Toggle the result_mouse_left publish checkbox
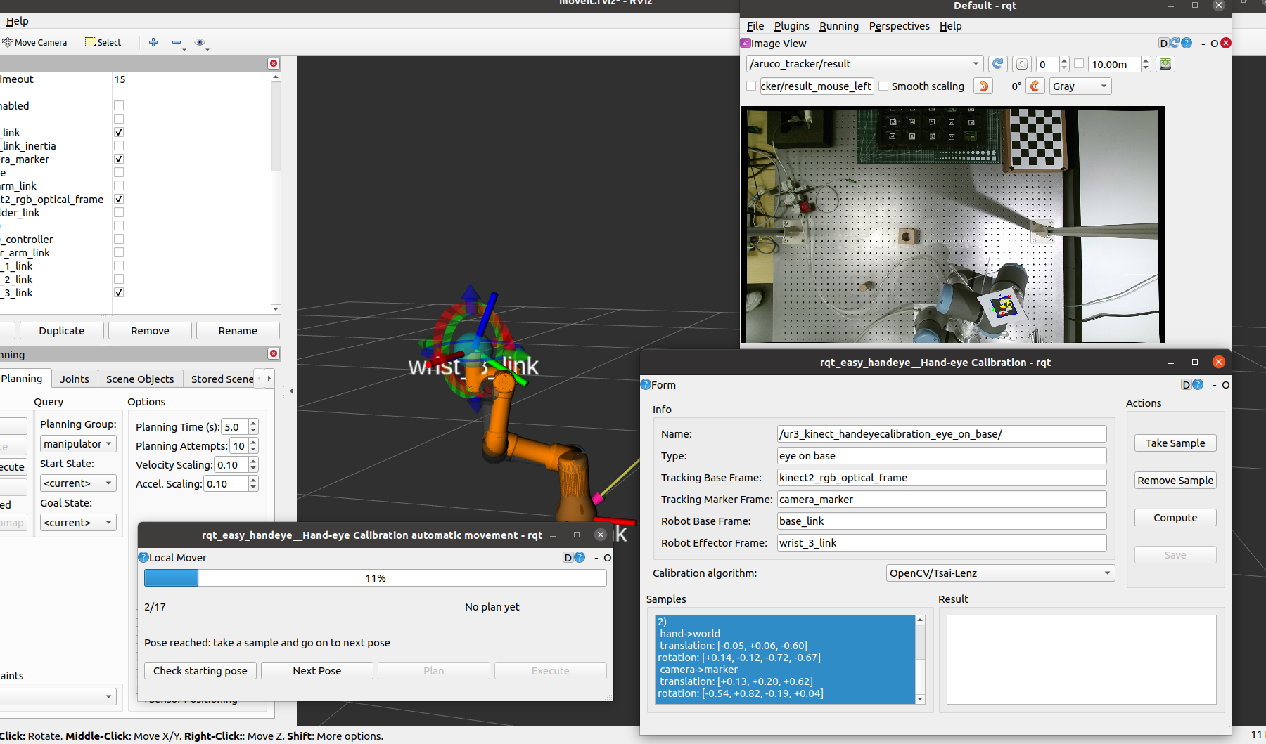Image resolution: width=1266 pixels, height=744 pixels. [x=751, y=86]
